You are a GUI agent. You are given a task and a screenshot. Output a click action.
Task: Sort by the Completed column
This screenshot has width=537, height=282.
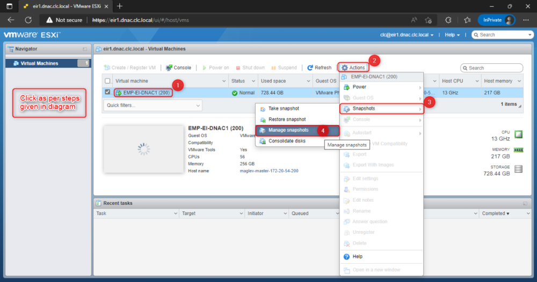coord(496,213)
